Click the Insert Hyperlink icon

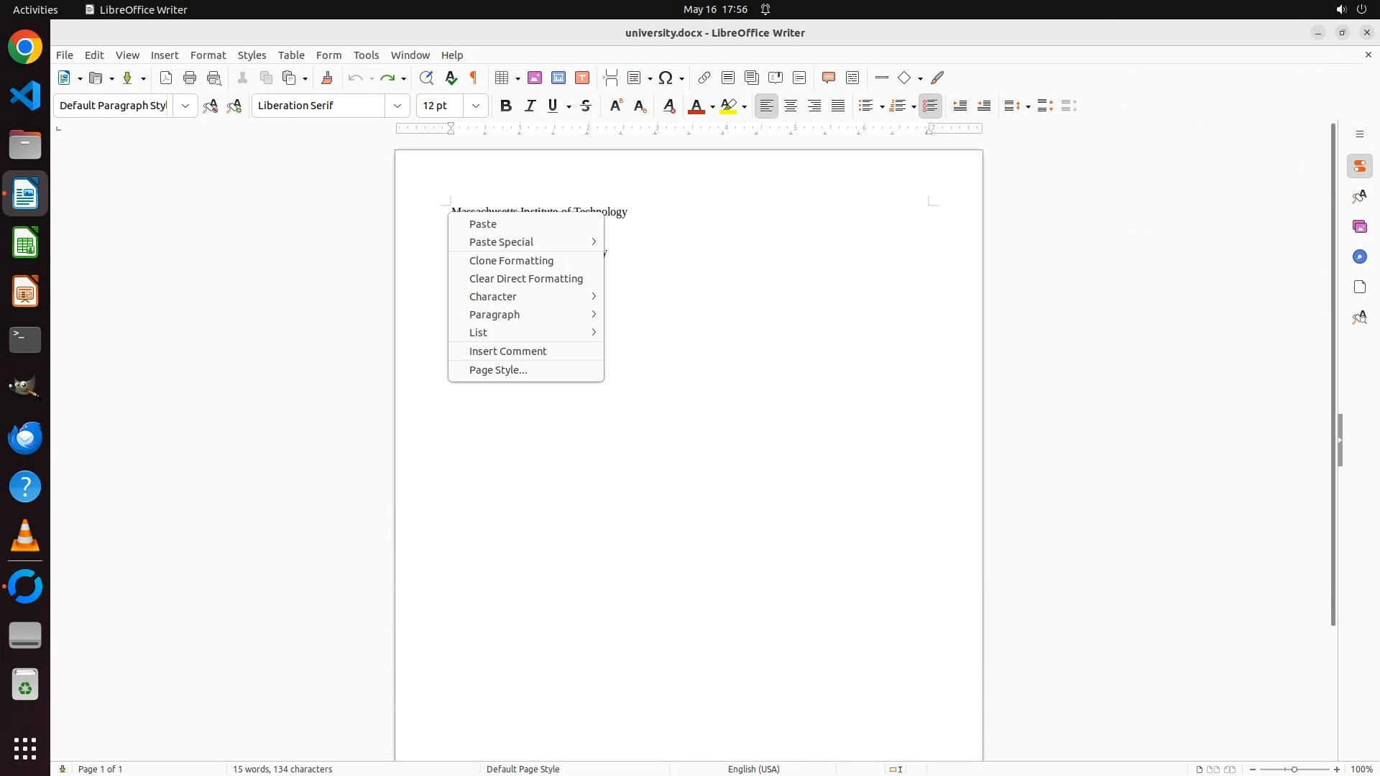click(704, 78)
